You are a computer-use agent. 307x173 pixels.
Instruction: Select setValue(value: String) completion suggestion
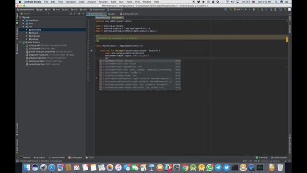[140, 61]
